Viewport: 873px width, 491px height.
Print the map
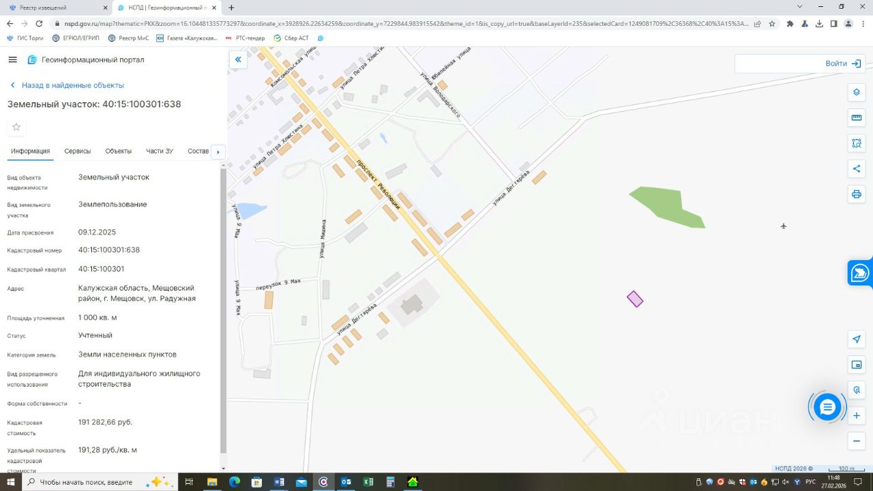click(x=857, y=194)
